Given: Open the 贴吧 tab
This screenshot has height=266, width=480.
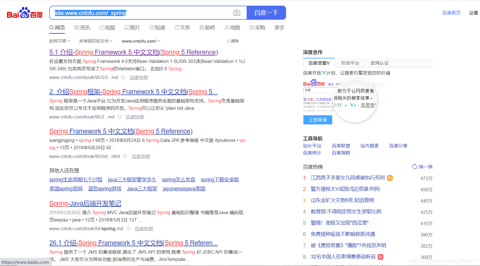Looking at the screenshot, I should pyautogui.click(x=207, y=28).
